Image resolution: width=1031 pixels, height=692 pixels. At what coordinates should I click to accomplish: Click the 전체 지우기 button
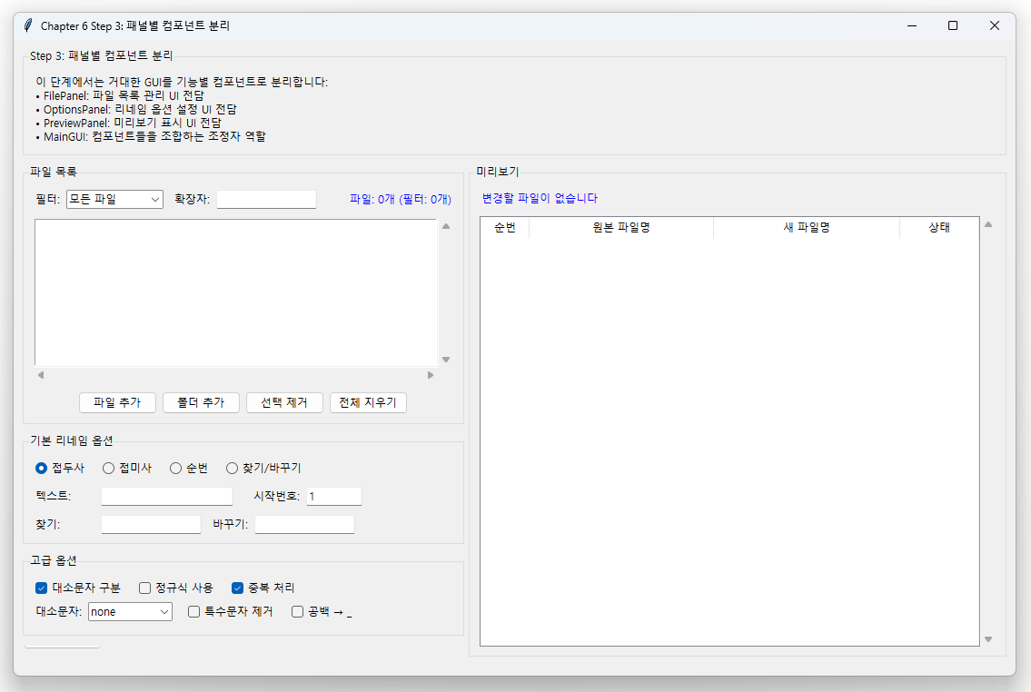368,402
